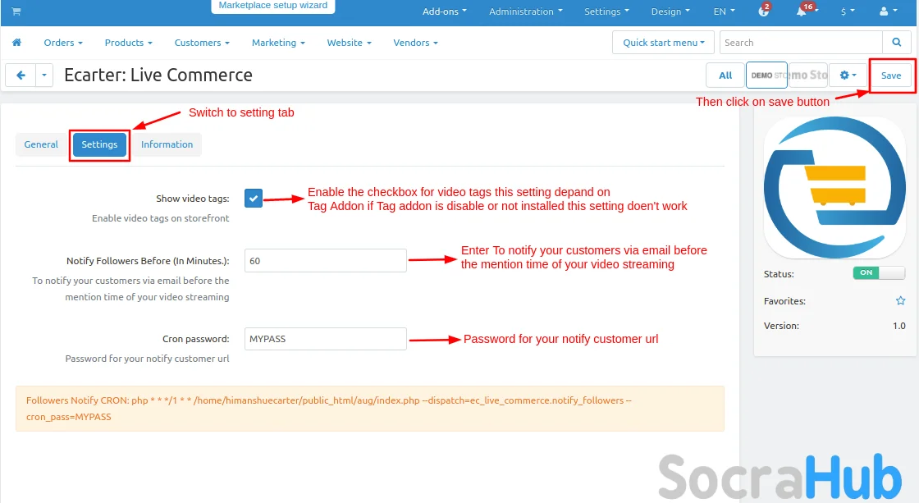Open the Marketing menu
The height and width of the screenshot is (503, 919).
(x=278, y=42)
